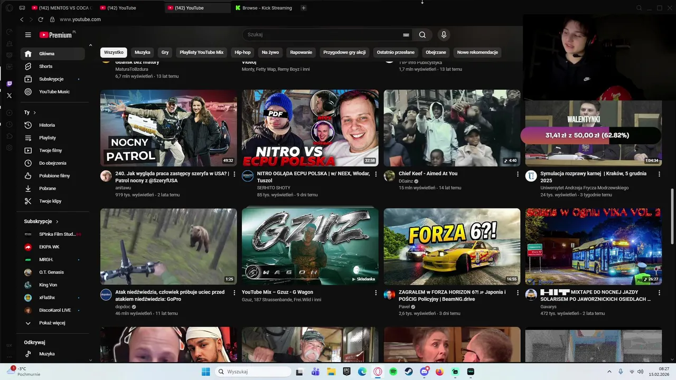
Task: Open Shorts in the sidebar
Action: coord(53,66)
